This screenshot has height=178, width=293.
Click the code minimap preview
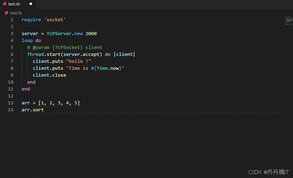[x=289, y=21]
